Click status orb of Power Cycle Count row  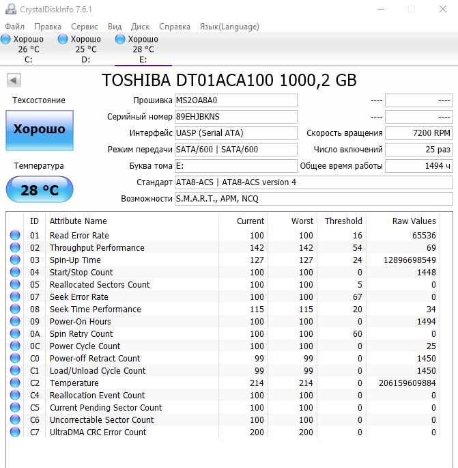tap(15, 346)
